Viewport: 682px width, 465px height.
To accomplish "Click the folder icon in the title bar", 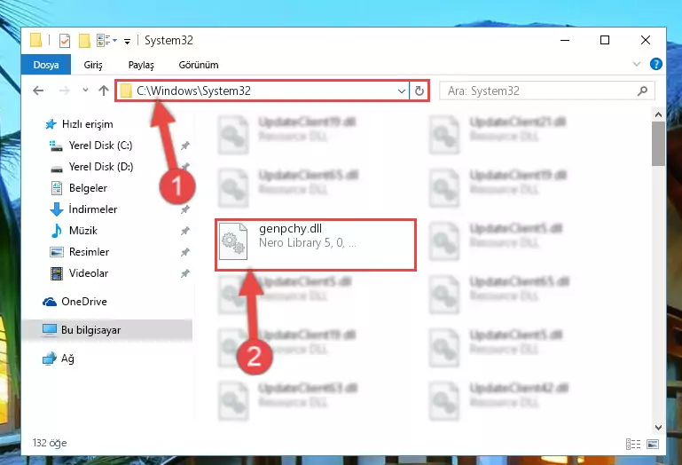I will point(35,40).
